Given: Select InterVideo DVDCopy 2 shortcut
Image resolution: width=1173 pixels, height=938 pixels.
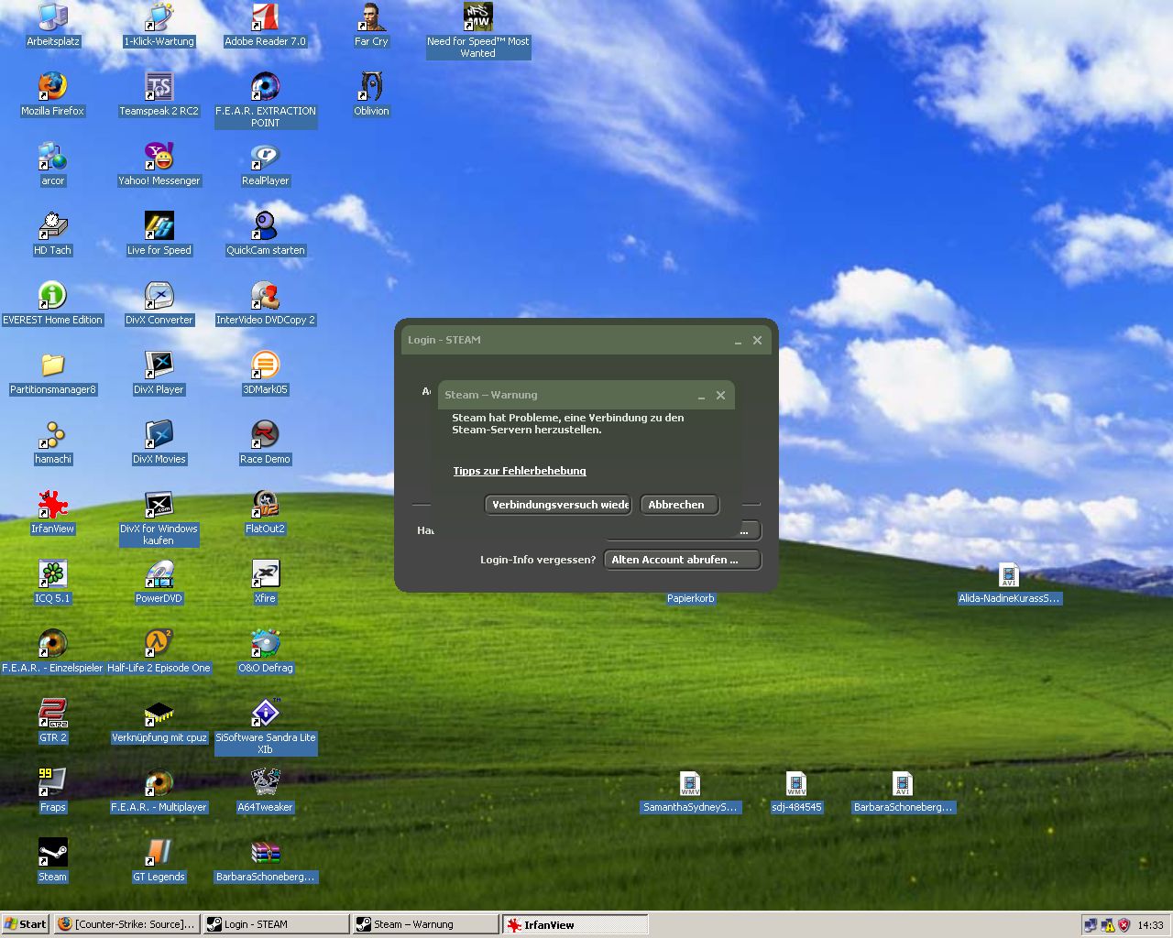Looking at the screenshot, I should click(265, 304).
